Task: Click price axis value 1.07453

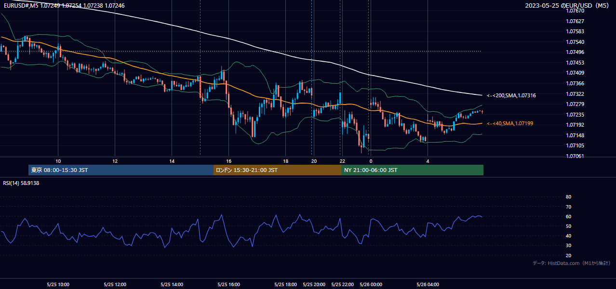Action: [x=575, y=63]
